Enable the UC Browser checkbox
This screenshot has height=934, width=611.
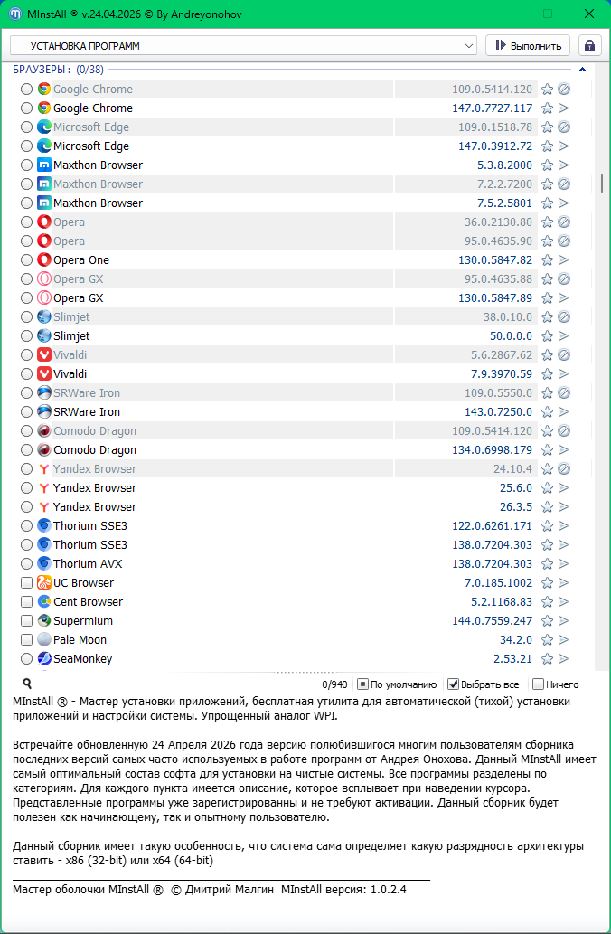pyautogui.click(x=26, y=583)
